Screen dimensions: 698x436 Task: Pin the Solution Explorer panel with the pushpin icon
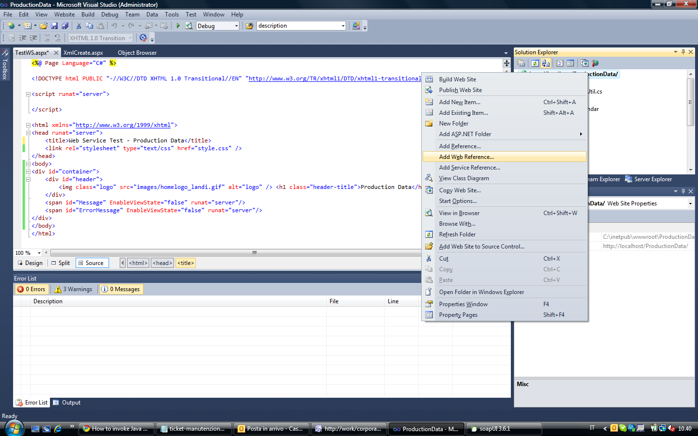[x=683, y=52]
